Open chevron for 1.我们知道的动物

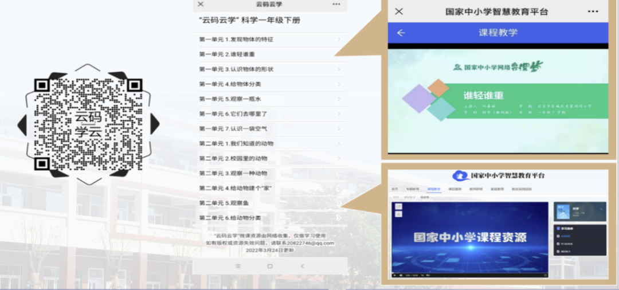click(x=339, y=144)
